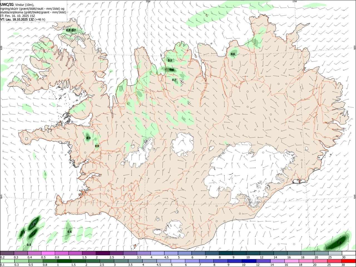356x267 pixels.
Task: Pick the 0.1 palest green rain swatch
Action: (x=7, y=261)
